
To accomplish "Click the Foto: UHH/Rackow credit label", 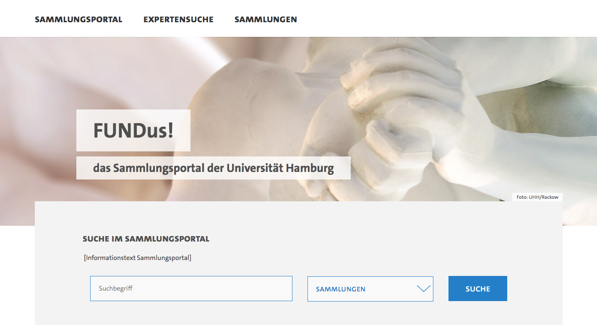I will (537, 197).
